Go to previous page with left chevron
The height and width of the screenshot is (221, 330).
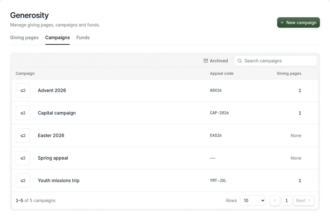275,200
